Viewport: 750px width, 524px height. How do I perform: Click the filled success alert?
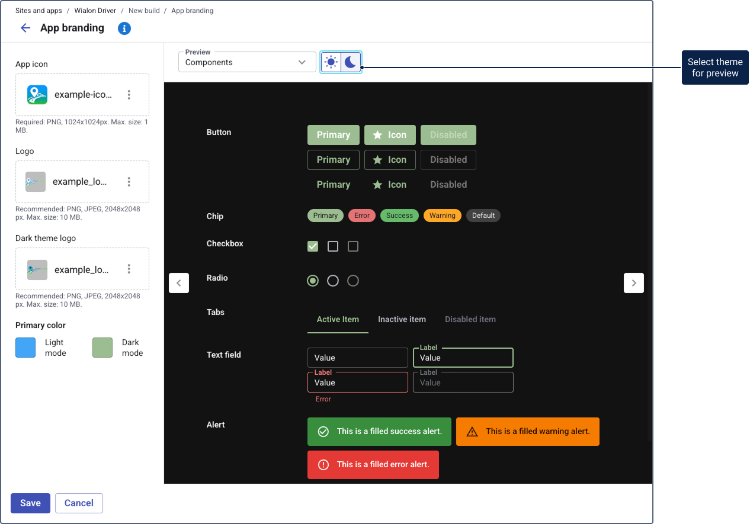pyautogui.click(x=379, y=432)
